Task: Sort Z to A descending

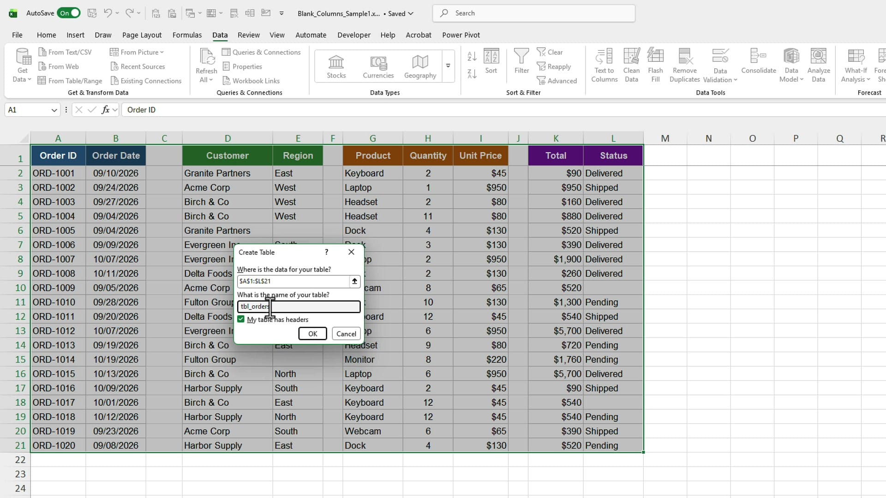Action: 472,73
